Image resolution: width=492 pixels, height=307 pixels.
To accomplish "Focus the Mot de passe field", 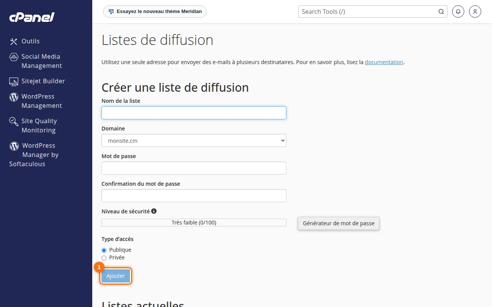I will click(x=194, y=168).
